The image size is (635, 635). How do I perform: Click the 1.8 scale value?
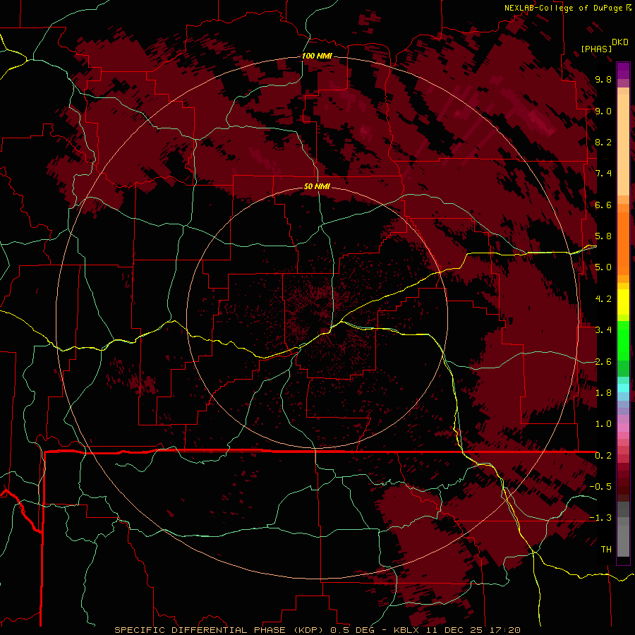click(603, 393)
